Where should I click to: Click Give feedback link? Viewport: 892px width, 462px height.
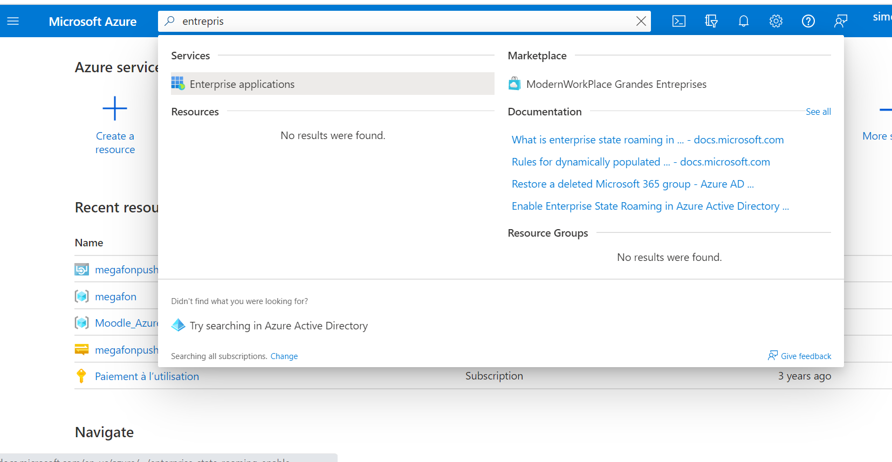click(x=806, y=356)
